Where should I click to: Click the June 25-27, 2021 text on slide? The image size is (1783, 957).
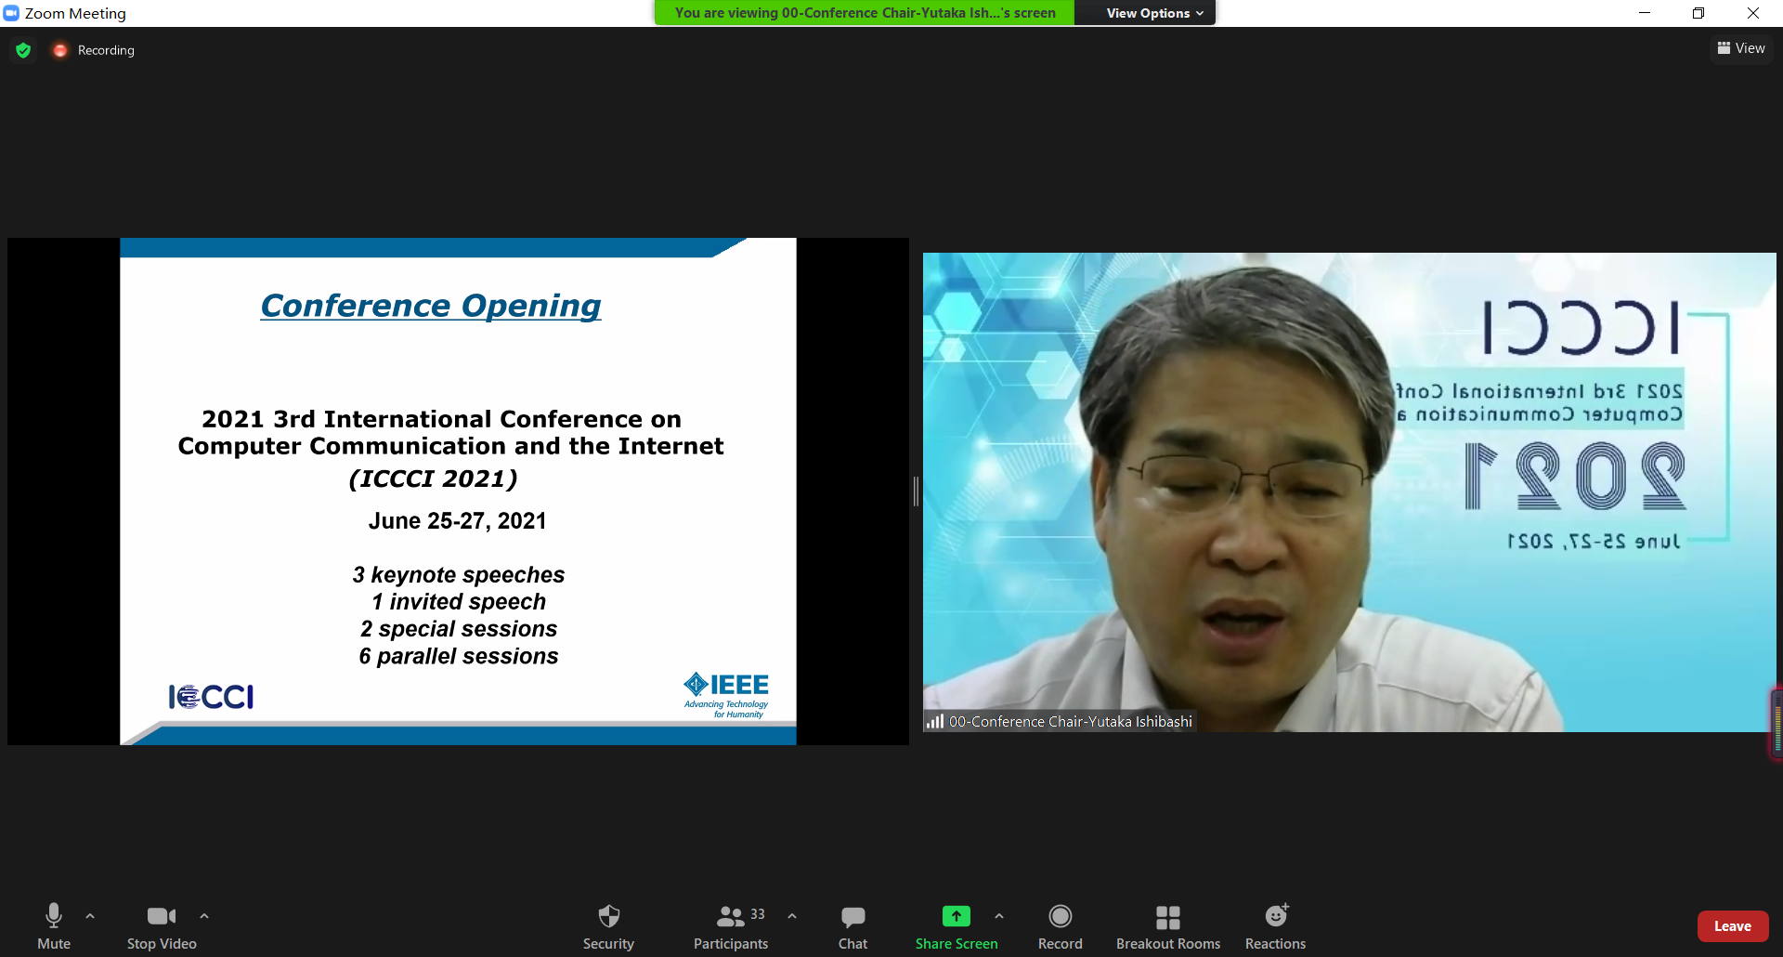click(457, 521)
